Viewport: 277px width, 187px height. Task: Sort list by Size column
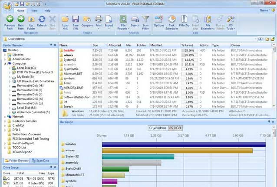(x=99, y=45)
